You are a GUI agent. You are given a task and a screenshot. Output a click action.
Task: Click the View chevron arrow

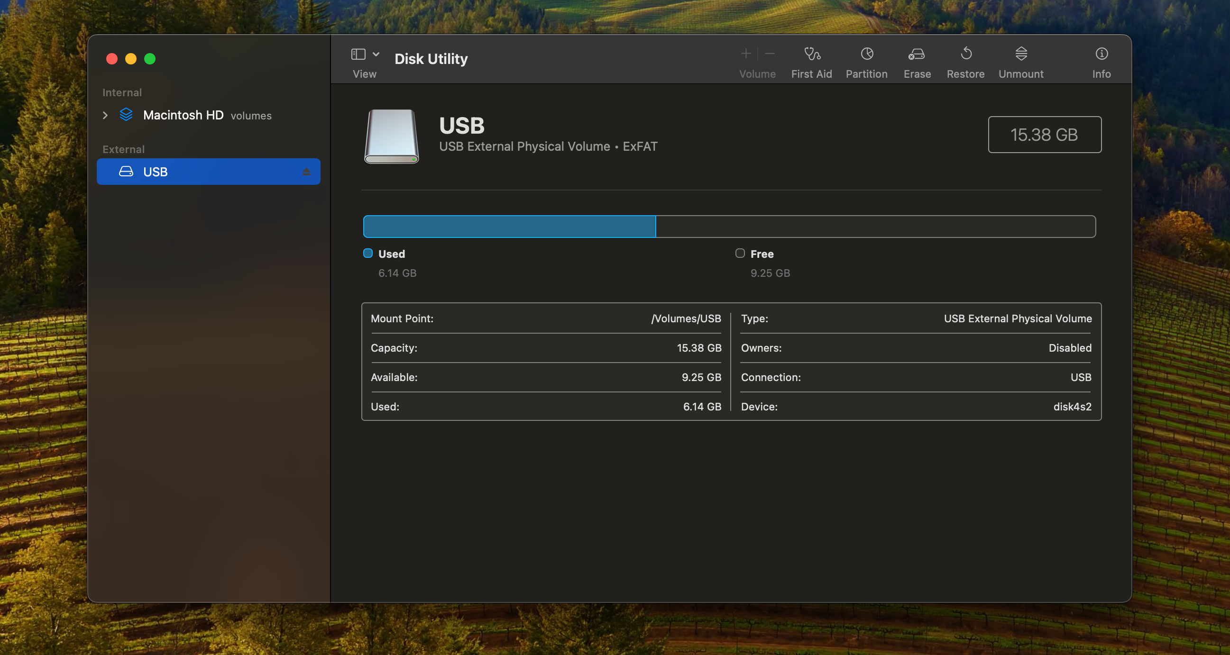coord(376,54)
